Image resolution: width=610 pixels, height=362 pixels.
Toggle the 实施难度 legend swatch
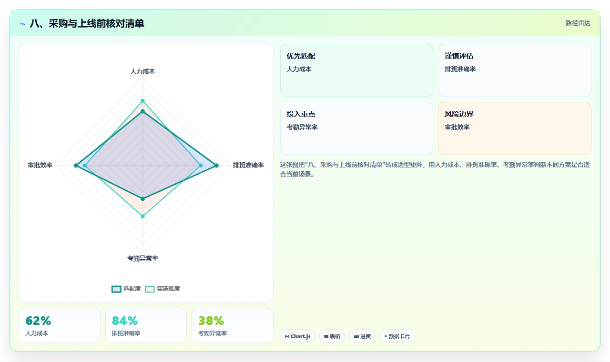click(150, 289)
